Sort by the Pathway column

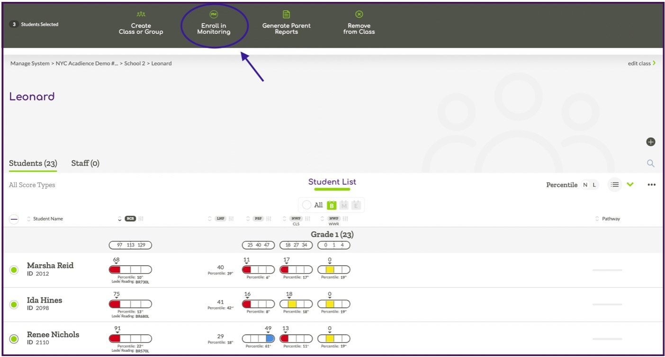click(x=596, y=218)
